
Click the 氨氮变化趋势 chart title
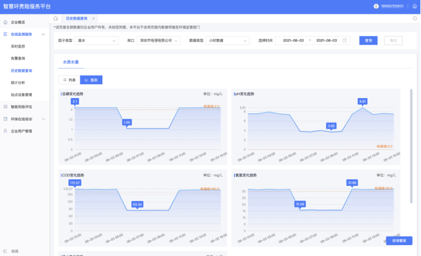pos(246,175)
